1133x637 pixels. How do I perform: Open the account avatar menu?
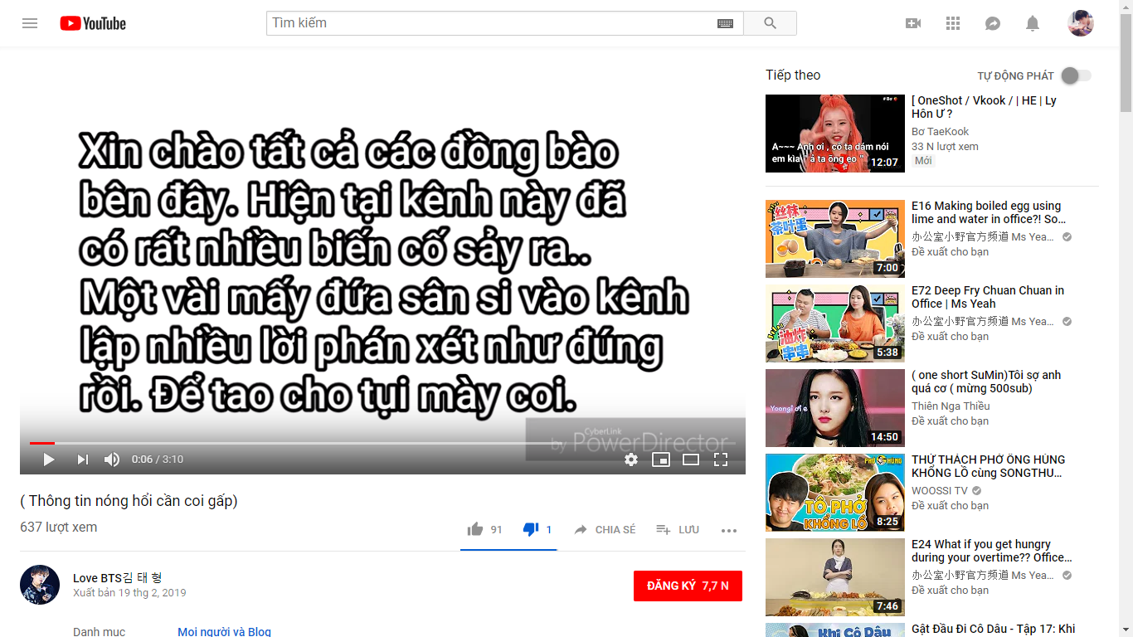click(x=1081, y=23)
